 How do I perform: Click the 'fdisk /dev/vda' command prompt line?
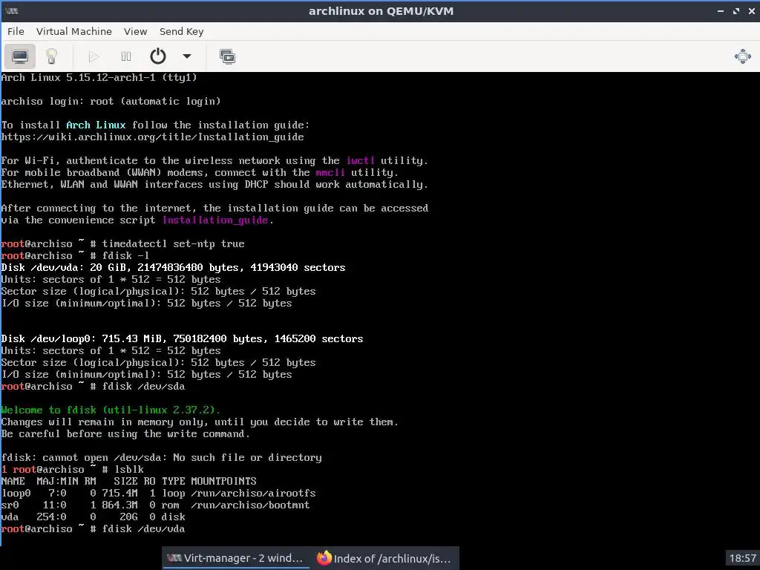tap(93, 528)
